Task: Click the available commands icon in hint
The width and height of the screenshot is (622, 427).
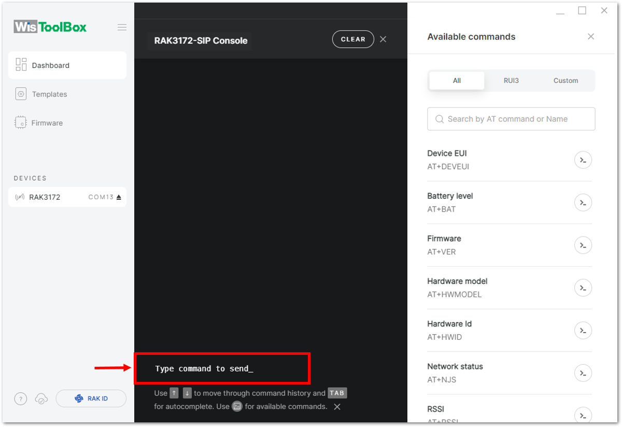Action: [x=237, y=406]
